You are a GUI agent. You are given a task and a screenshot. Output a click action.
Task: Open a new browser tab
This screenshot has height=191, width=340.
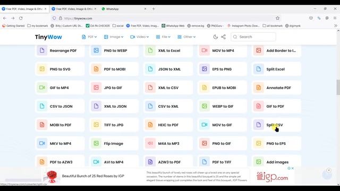[154, 9]
